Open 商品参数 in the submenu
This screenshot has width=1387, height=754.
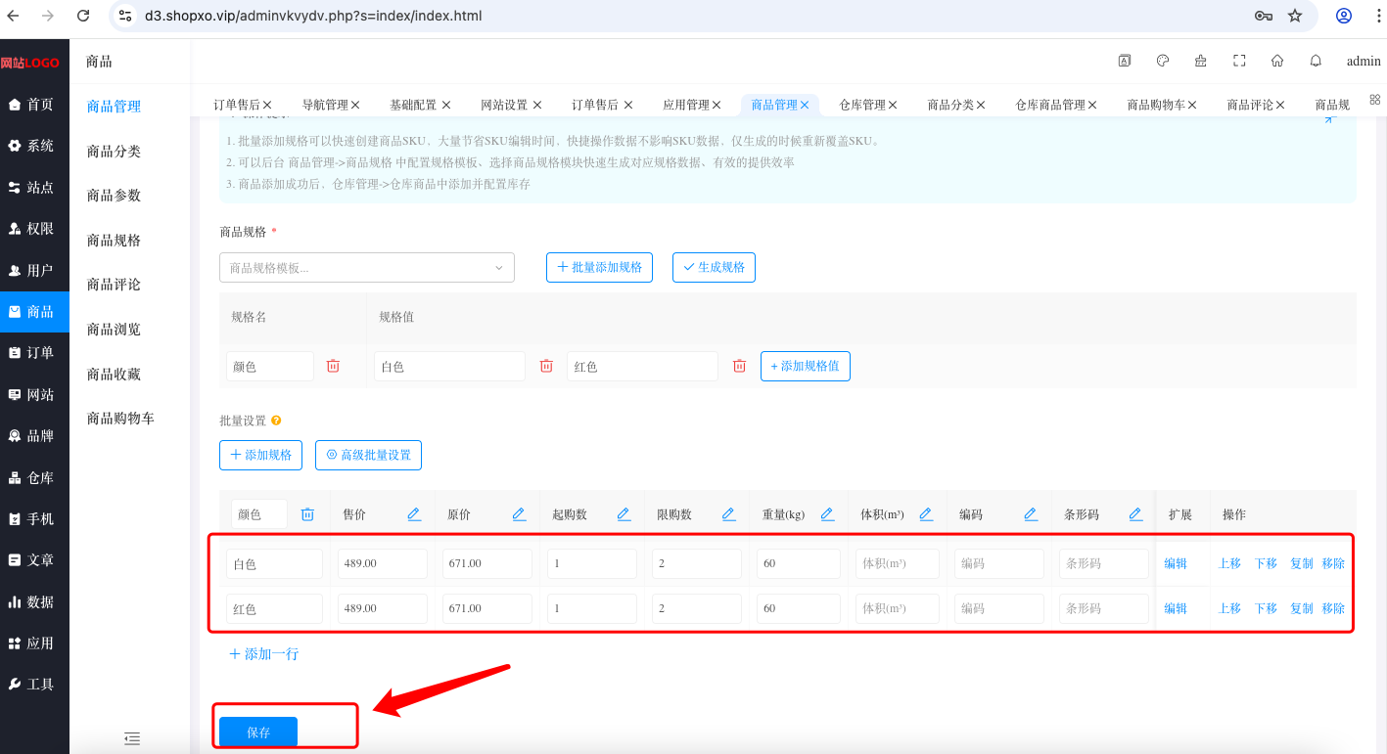tap(114, 196)
